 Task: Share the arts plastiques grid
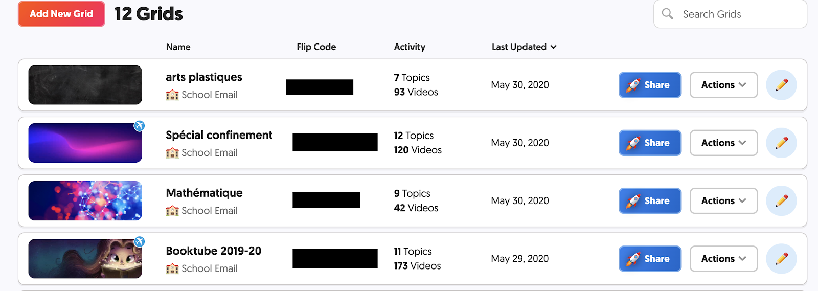point(650,85)
